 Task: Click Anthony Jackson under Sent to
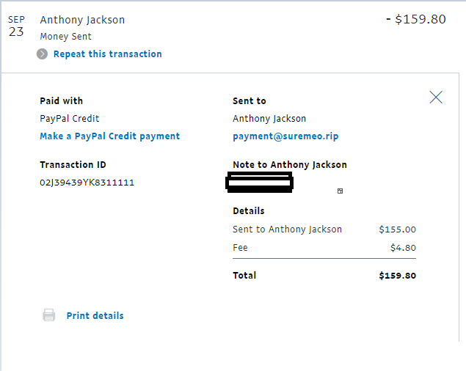269,119
